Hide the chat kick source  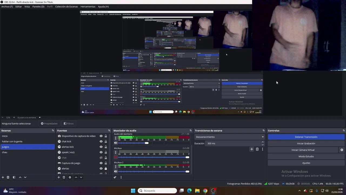[x=101, y=141]
